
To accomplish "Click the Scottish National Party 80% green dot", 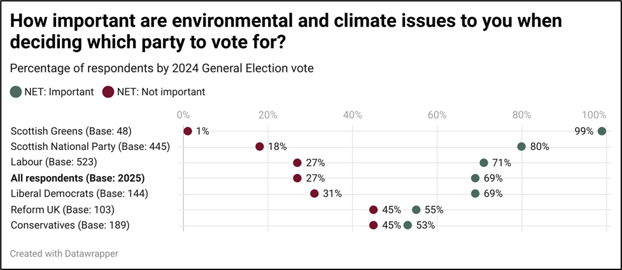I will [x=521, y=147].
